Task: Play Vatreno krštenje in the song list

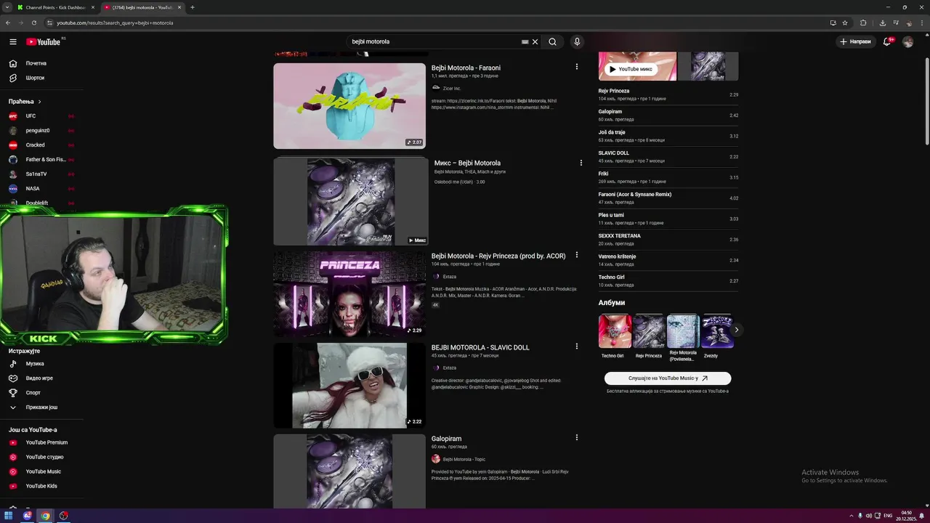Action: tap(668, 260)
